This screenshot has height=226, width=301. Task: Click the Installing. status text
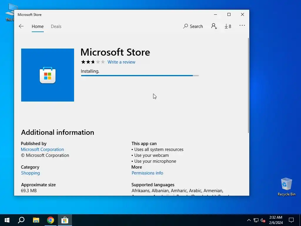point(90,71)
